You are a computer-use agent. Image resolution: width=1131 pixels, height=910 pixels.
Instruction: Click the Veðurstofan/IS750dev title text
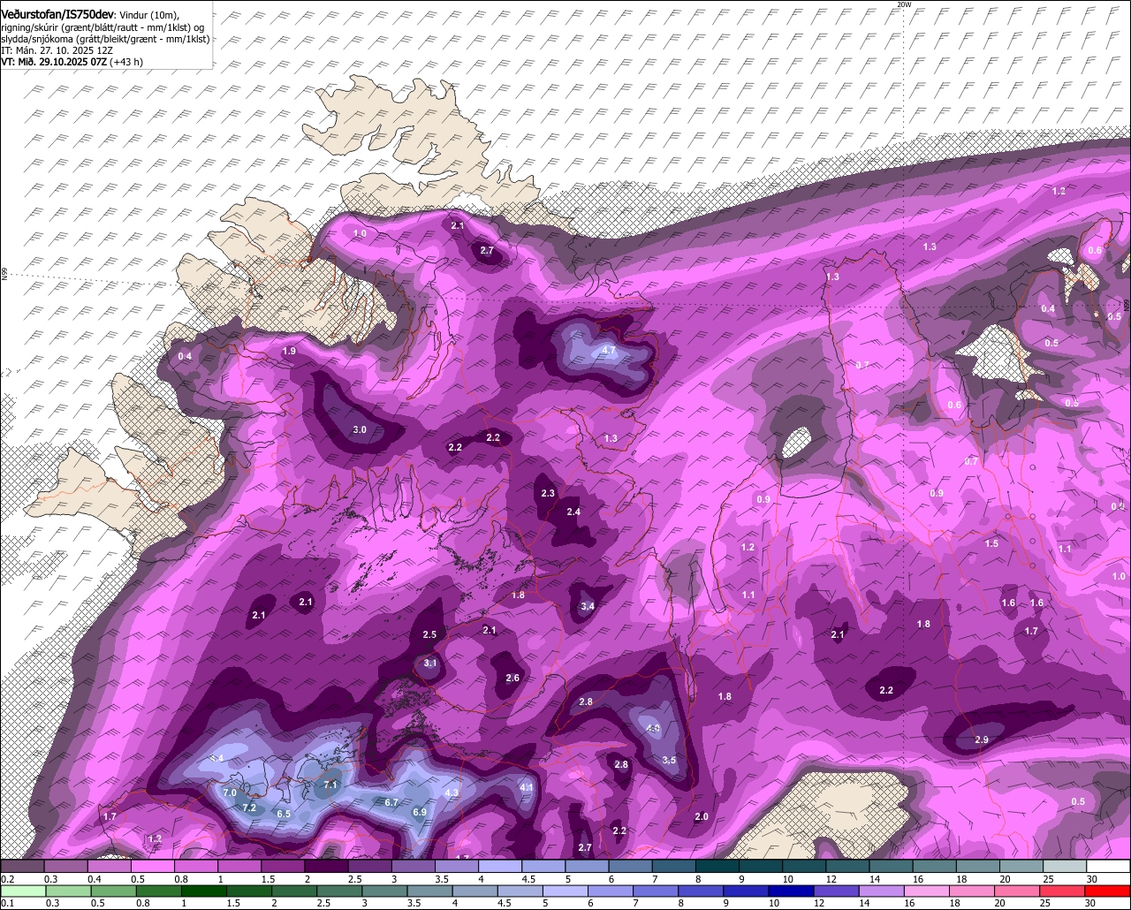tap(57, 15)
